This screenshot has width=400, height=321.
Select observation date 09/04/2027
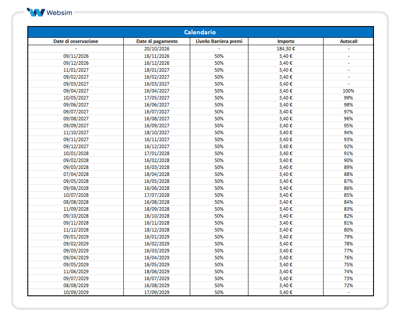(76, 91)
